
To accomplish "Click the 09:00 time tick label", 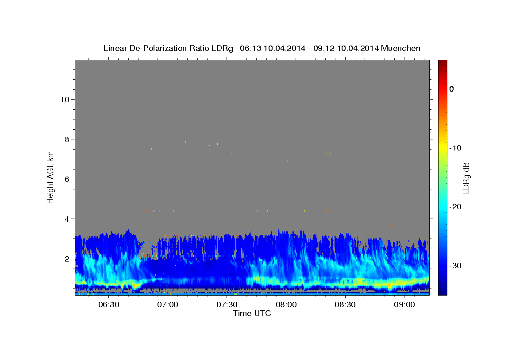I will pos(404,305).
